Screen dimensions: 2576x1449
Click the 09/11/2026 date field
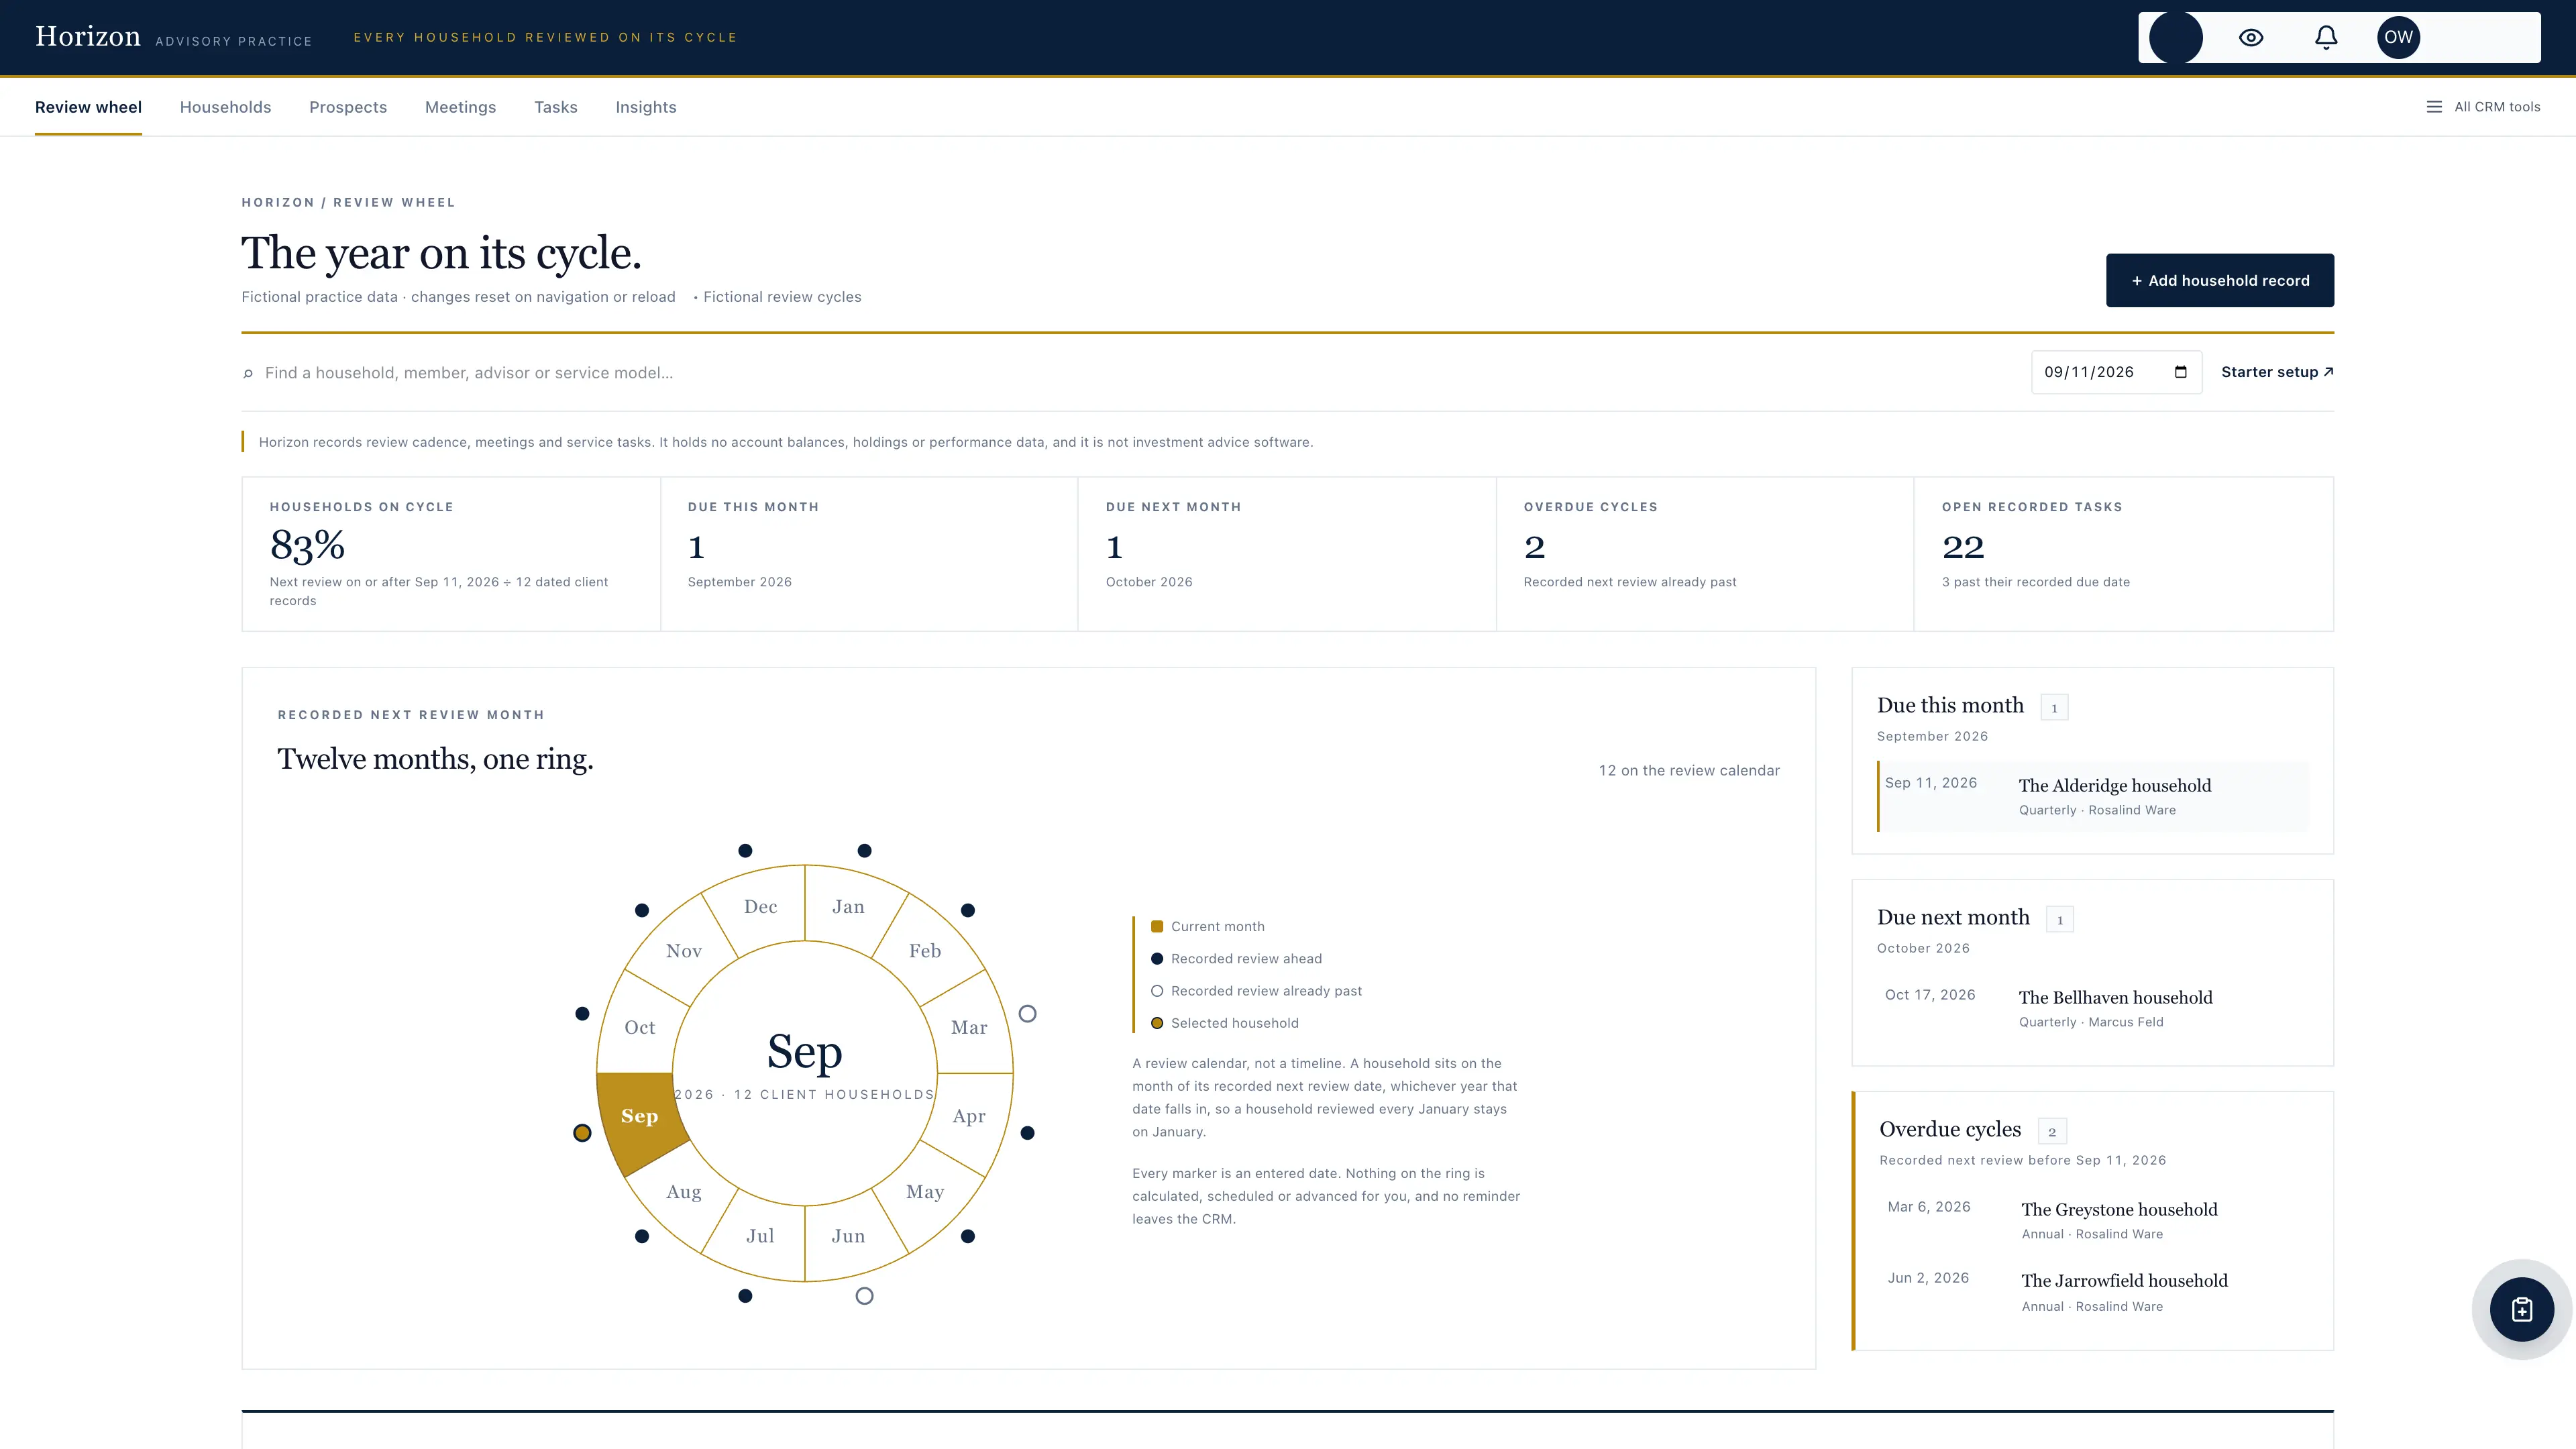point(2116,372)
